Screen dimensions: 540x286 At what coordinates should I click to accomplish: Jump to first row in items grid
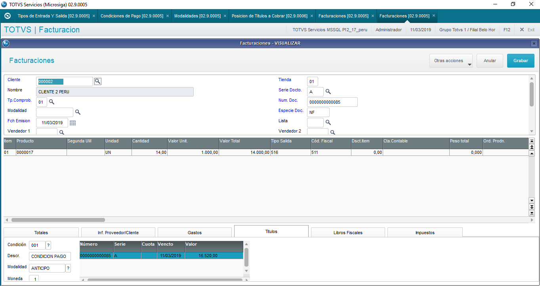532,141
